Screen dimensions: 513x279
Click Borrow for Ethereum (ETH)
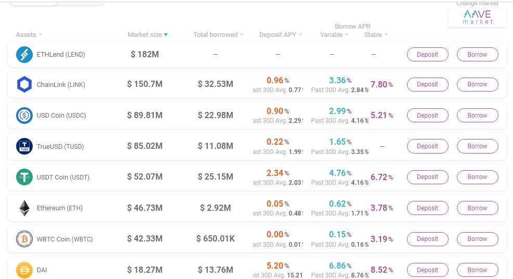tap(477, 208)
